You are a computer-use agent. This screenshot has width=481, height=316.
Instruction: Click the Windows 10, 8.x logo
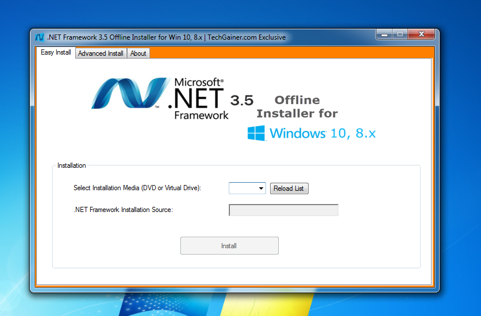click(311, 133)
